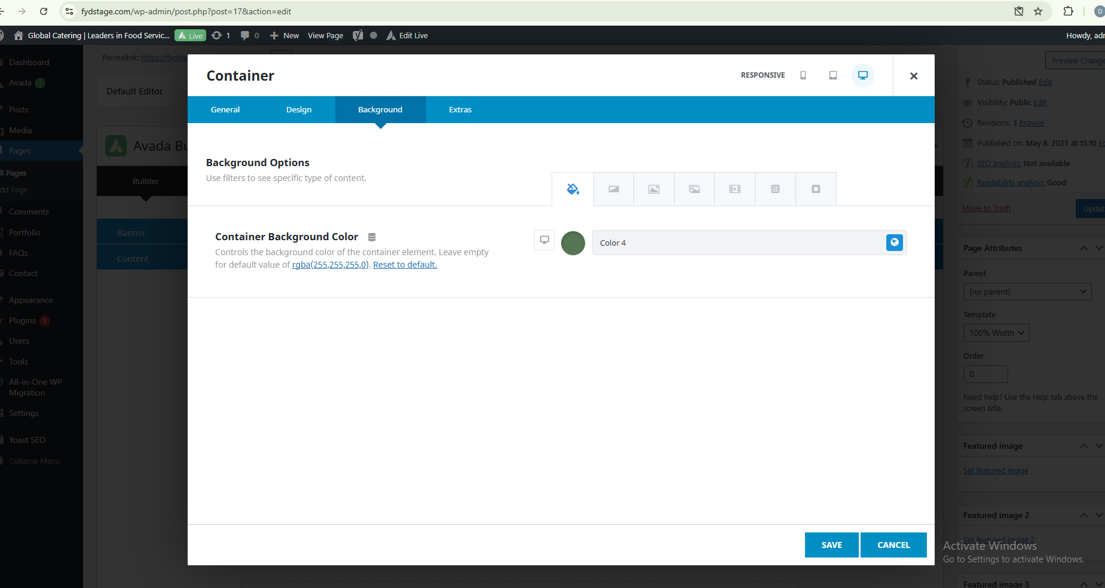
Task: Open the global colors picker button
Action: [894, 243]
